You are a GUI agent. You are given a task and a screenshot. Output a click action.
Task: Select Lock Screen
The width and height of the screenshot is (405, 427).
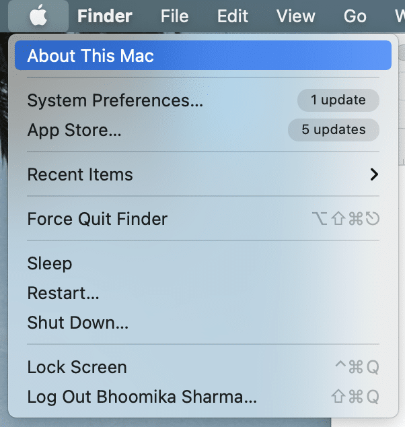point(77,367)
